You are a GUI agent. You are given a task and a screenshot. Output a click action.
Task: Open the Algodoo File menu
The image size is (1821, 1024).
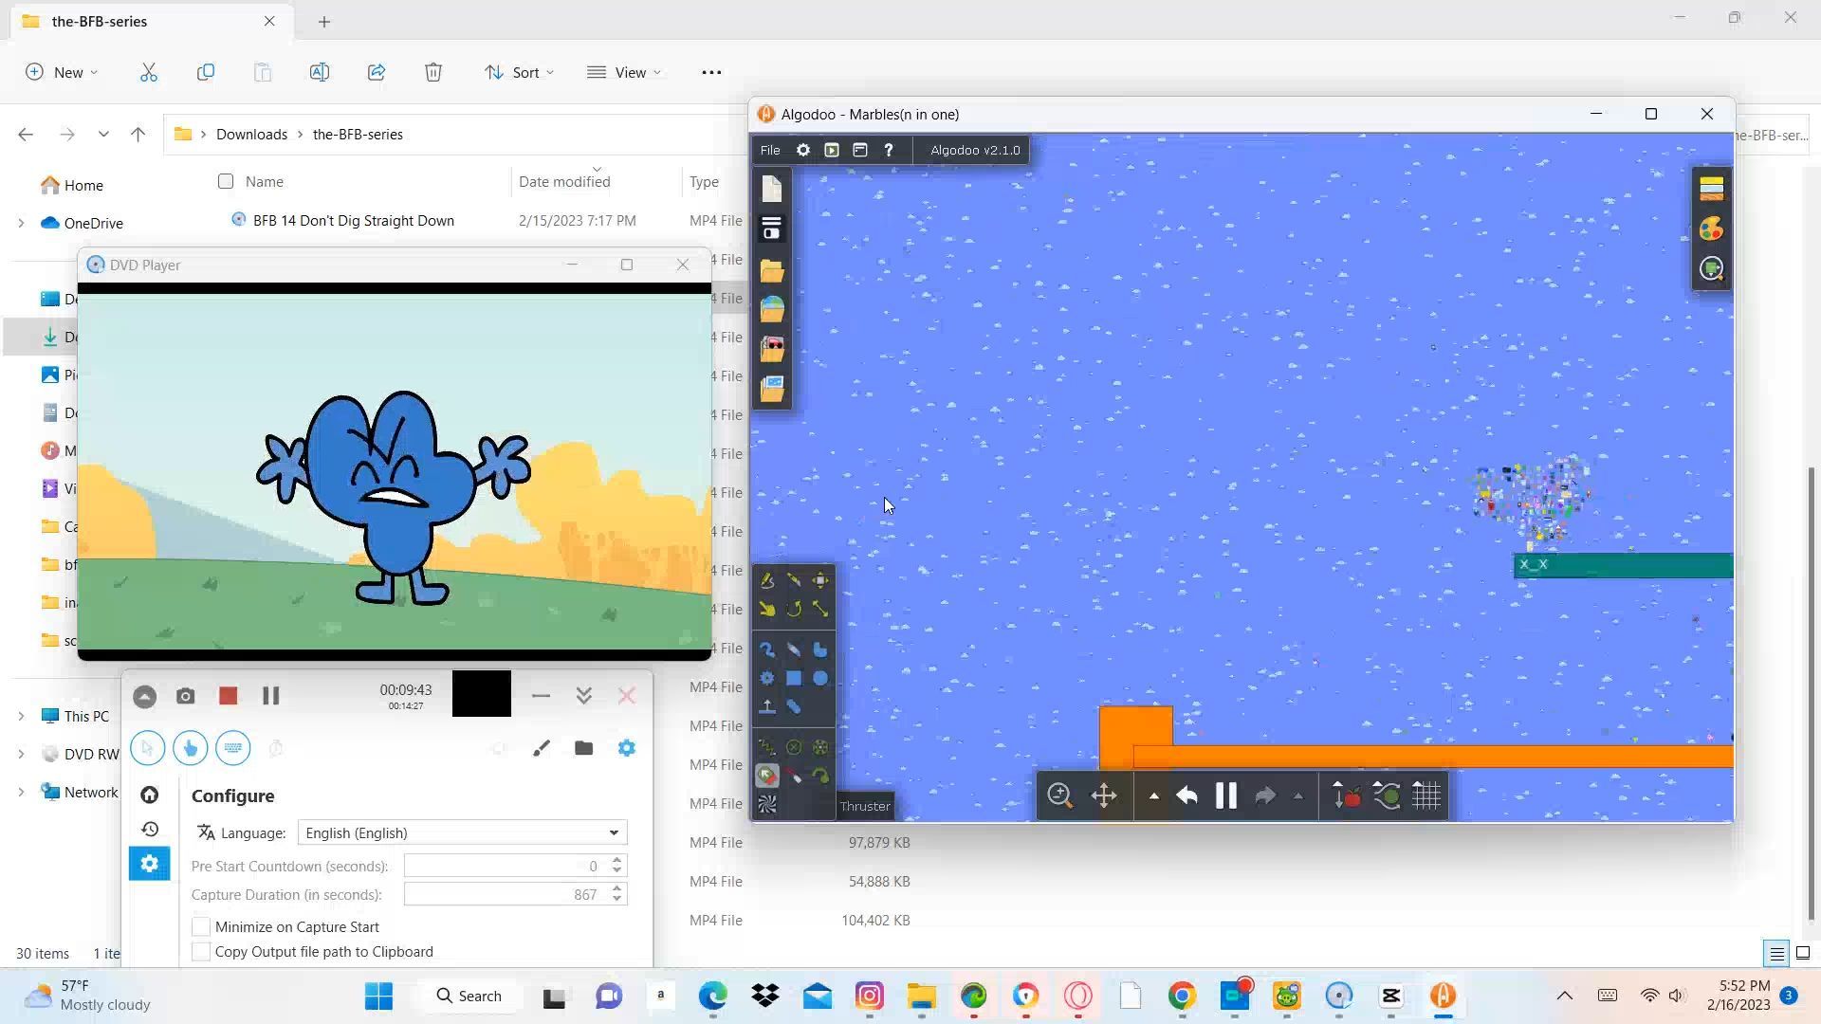click(x=770, y=150)
